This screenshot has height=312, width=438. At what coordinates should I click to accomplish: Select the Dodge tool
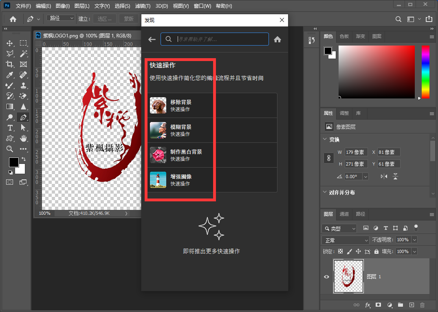pyautogui.click(x=10, y=118)
